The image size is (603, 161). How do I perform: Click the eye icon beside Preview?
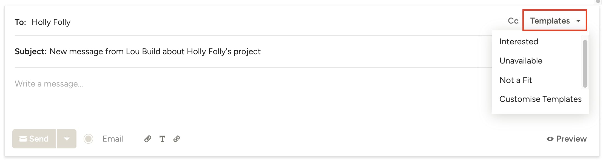550,139
